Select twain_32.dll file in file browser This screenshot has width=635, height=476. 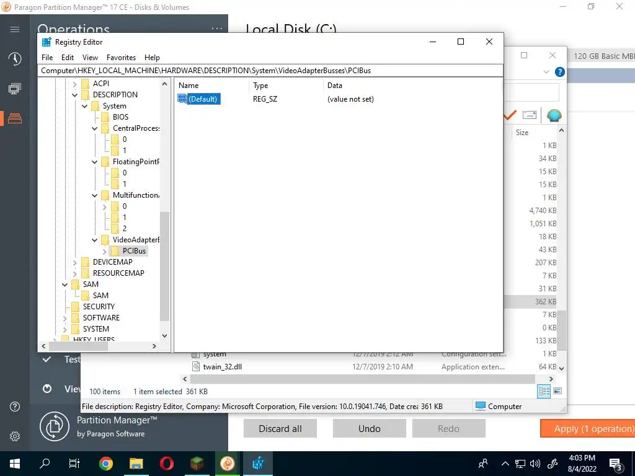click(223, 367)
